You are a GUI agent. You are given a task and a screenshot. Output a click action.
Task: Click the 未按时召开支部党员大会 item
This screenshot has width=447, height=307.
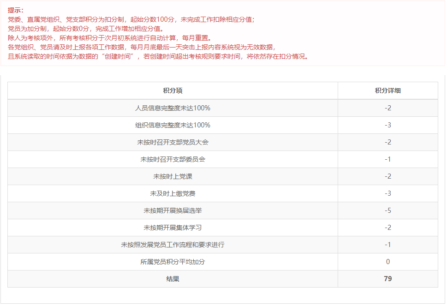[173, 142]
